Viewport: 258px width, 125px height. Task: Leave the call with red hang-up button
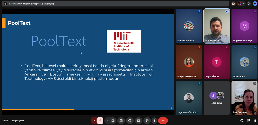pos(163,121)
